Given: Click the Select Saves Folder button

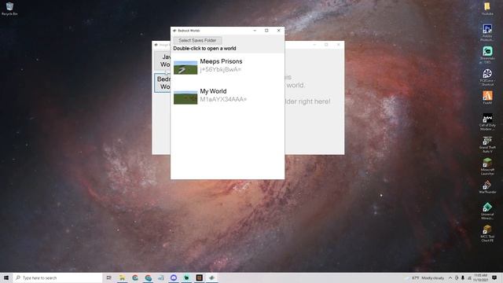Looking at the screenshot, I should click(x=197, y=40).
